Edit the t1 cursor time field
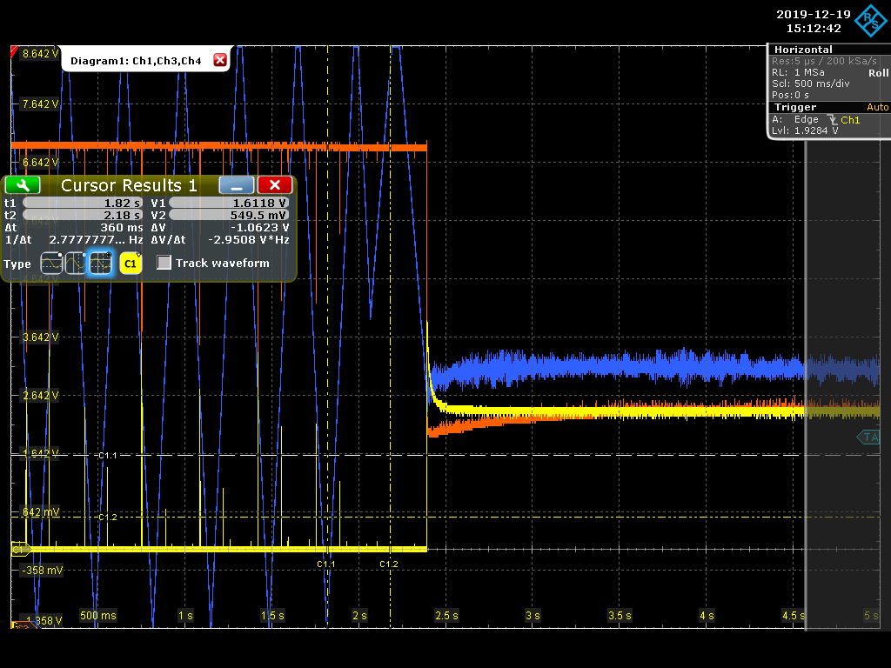891x668 pixels. (x=83, y=203)
